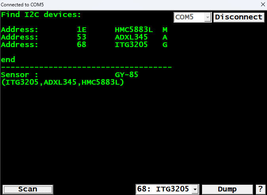
Task: Dump registers of selected device
Action: coord(227,189)
